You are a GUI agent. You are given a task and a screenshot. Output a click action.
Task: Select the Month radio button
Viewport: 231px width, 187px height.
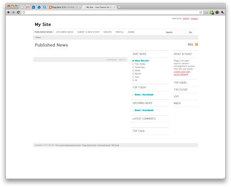(133, 74)
